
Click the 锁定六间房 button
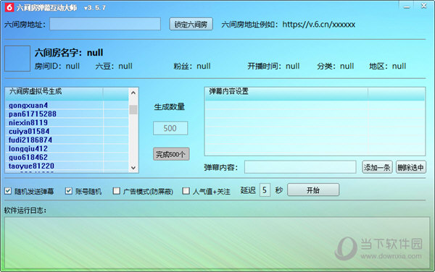pyautogui.click(x=191, y=24)
